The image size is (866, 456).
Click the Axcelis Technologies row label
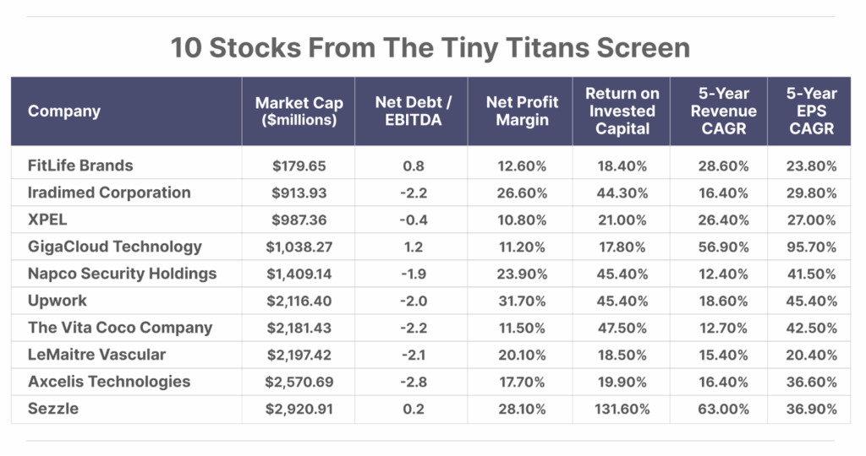tap(109, 382)
